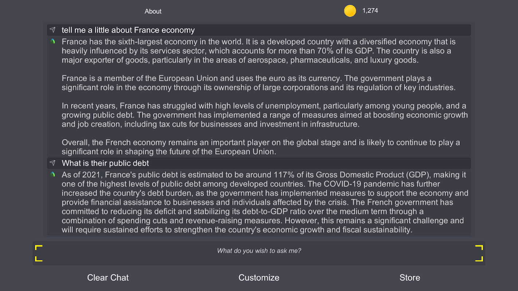Click top-right yellow corner bracket of input box
This screenshot has width=518, height=291.
point(479,248)
